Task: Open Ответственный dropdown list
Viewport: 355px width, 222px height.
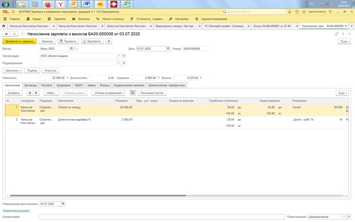Action: (x=344, y=217)
